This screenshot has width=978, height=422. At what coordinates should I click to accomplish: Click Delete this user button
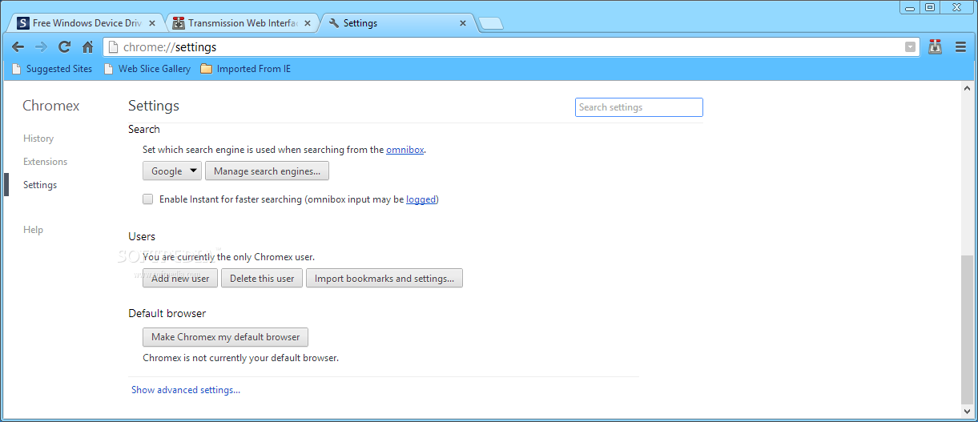point(262,278)
